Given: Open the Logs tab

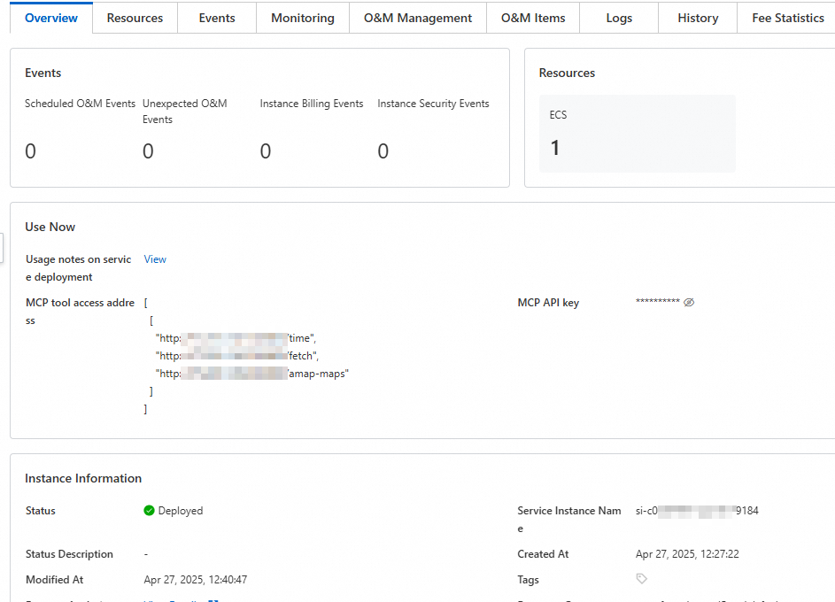Looking at the screenshot, I should [x=619, y=18].
